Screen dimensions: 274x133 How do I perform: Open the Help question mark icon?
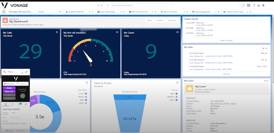coord(254,5)
